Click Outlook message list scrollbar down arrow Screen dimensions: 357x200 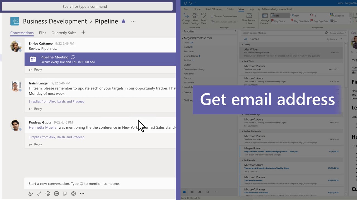pos(346,194)
